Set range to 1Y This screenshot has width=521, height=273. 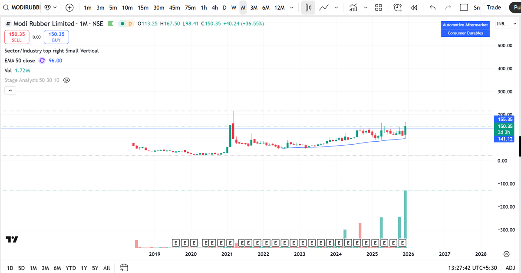tap(84, 268)
